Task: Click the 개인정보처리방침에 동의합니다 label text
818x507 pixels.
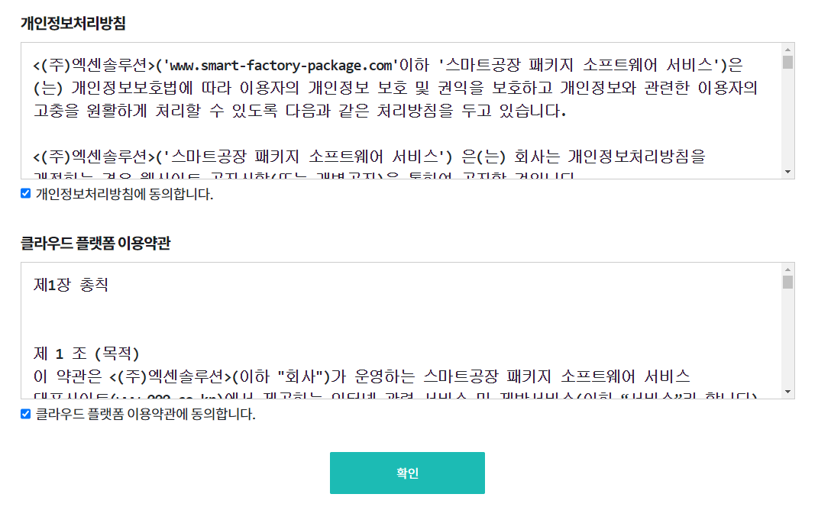Action: [x=124, y=194]
